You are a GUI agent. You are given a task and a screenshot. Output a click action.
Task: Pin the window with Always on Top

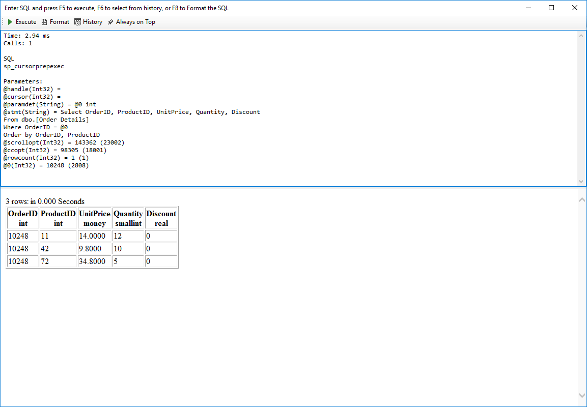[x=131, y=22]
